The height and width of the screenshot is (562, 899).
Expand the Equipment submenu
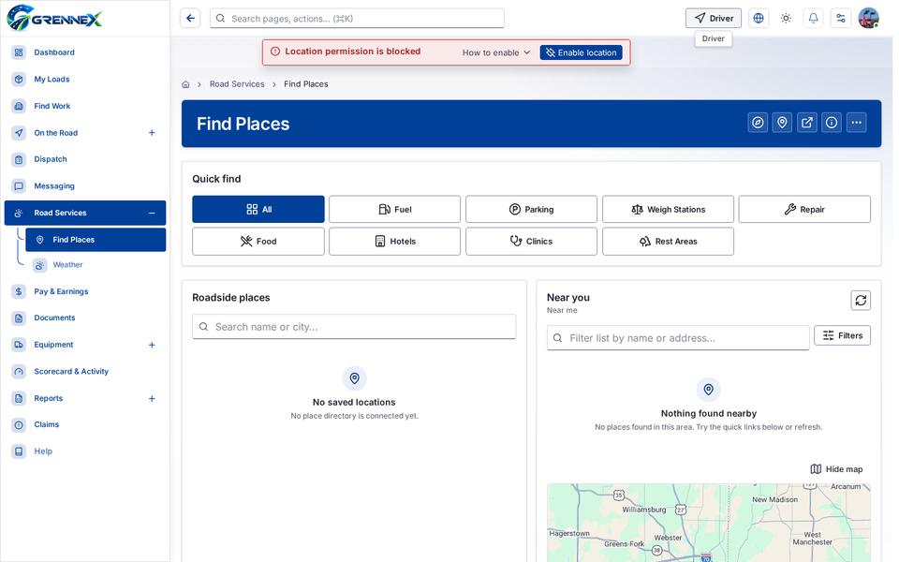(x=152, y=346)
